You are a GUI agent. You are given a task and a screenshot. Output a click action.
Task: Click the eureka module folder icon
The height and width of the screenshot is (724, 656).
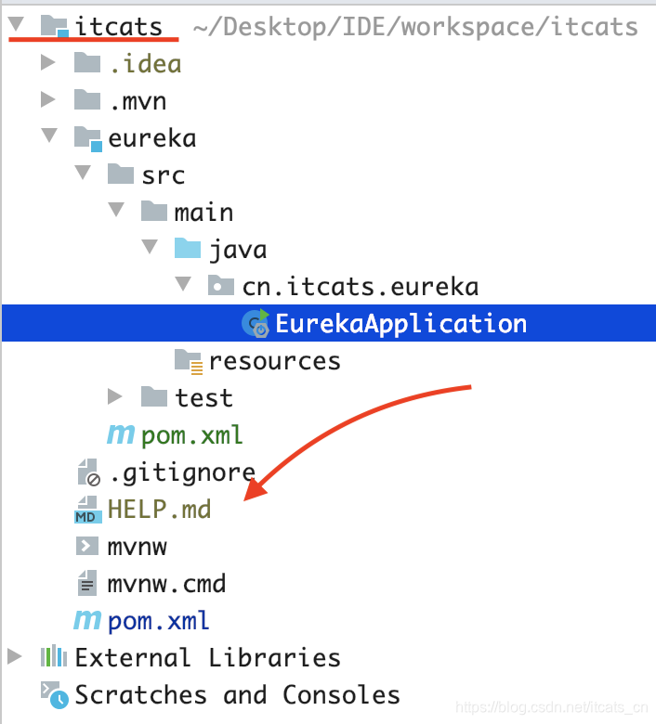coord(88,138)
